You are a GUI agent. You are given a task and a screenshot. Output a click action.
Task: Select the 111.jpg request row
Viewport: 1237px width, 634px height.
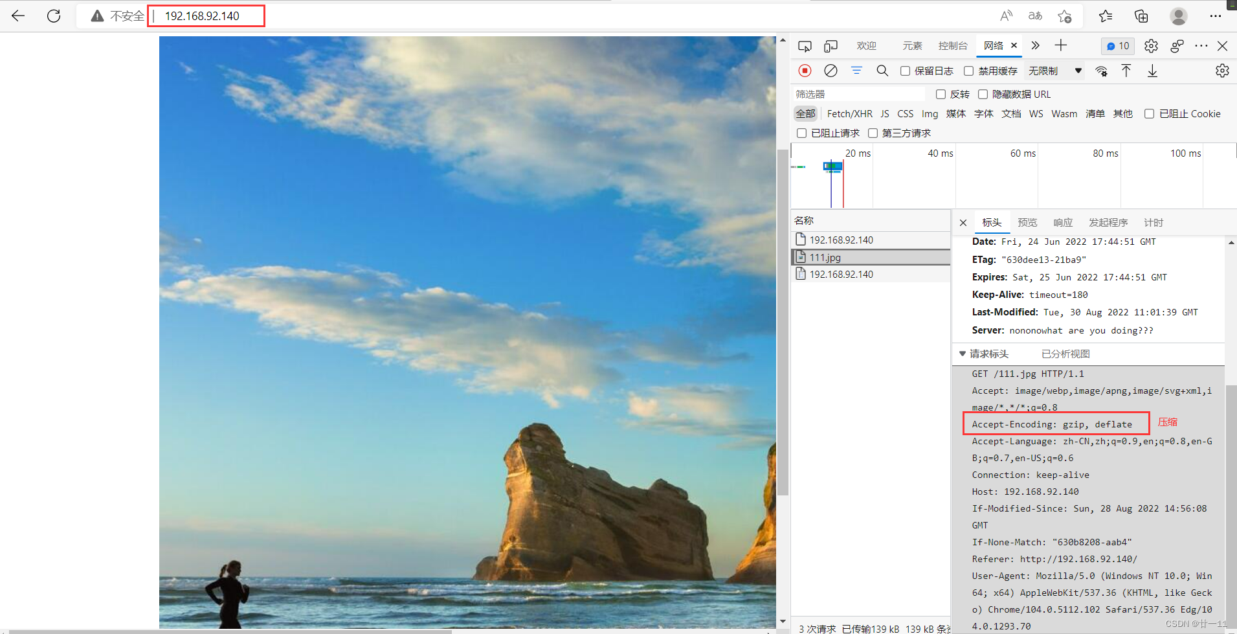(871, 257)
